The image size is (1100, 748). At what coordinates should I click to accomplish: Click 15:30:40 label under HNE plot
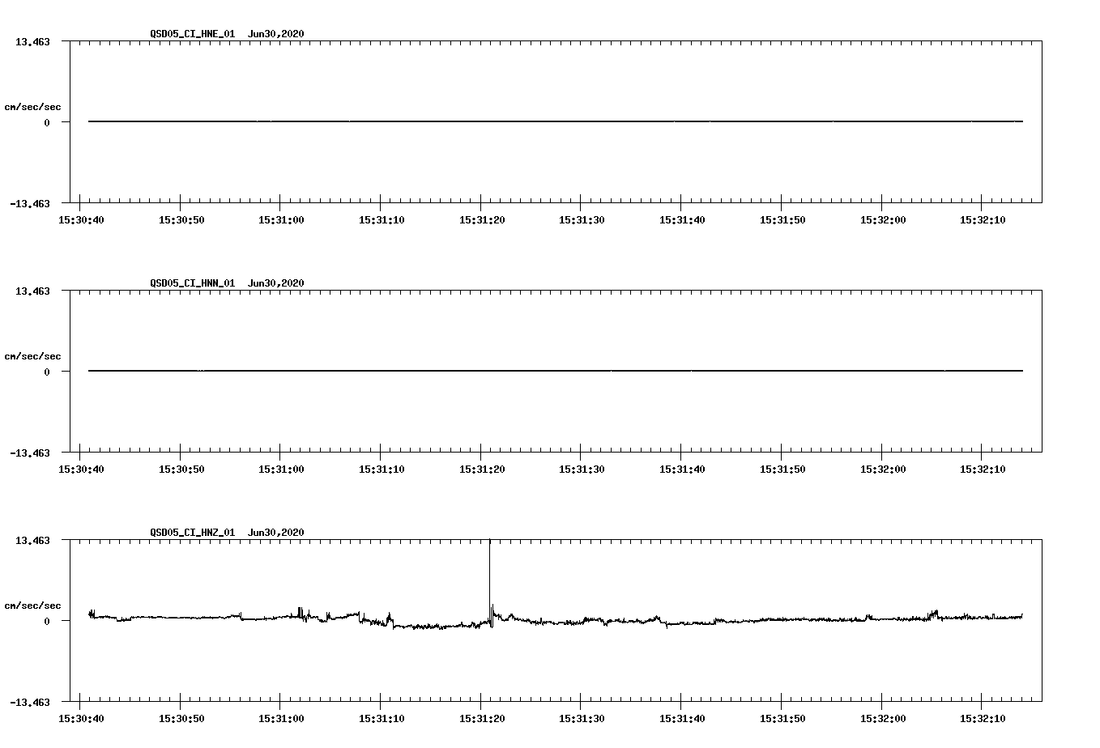[x=80, y=220]
